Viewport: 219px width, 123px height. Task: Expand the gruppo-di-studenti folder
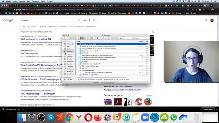click(x=78, y=57)
